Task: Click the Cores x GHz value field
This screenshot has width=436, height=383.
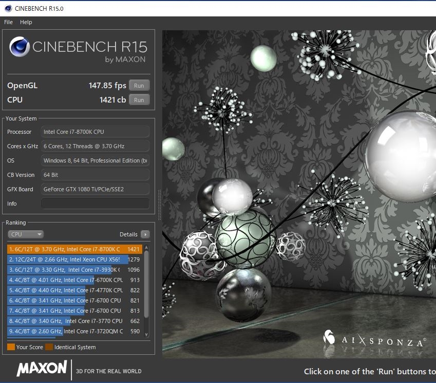Action: click(x=95, y=146)
